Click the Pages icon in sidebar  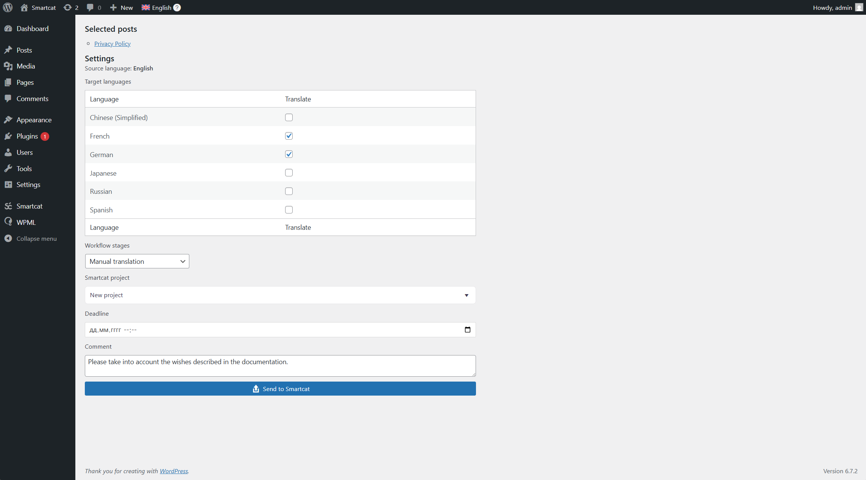[8, 82]
